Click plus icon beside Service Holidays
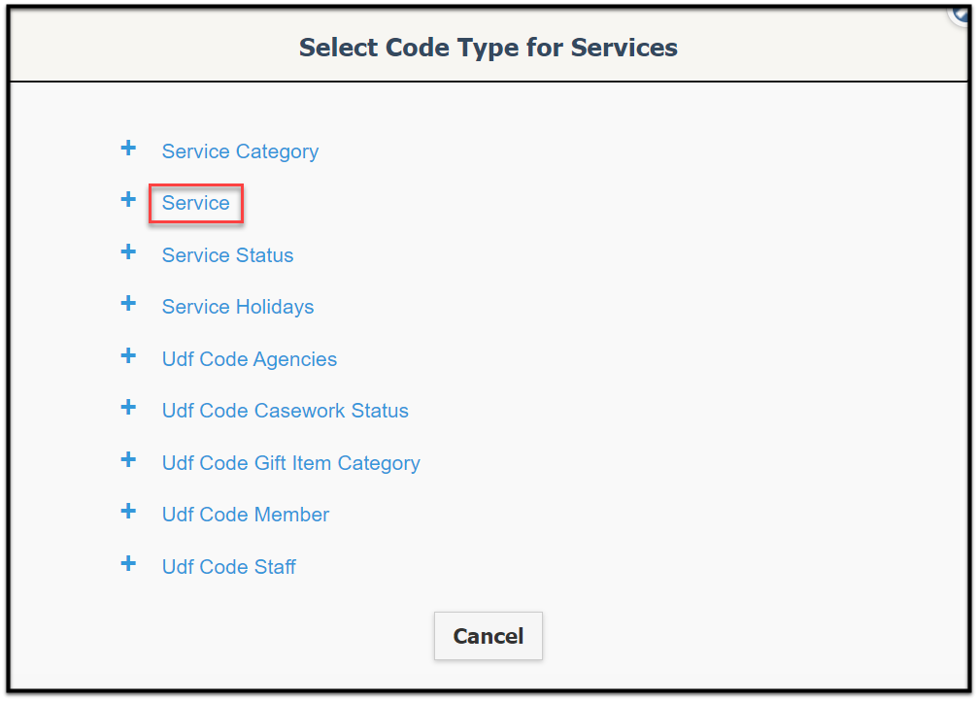This screenshot has height=701, width=978. tap(128, 304)
